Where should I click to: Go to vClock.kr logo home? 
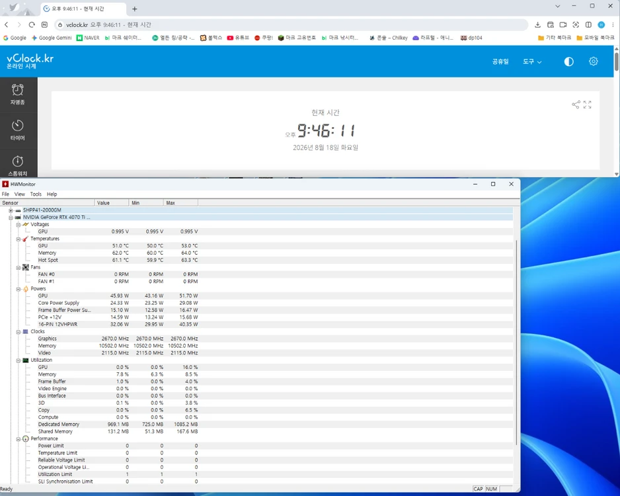(30, 61)
